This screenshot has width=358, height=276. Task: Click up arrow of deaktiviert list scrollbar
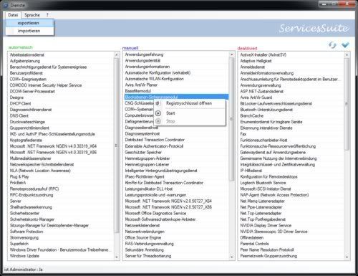(347, 55)
